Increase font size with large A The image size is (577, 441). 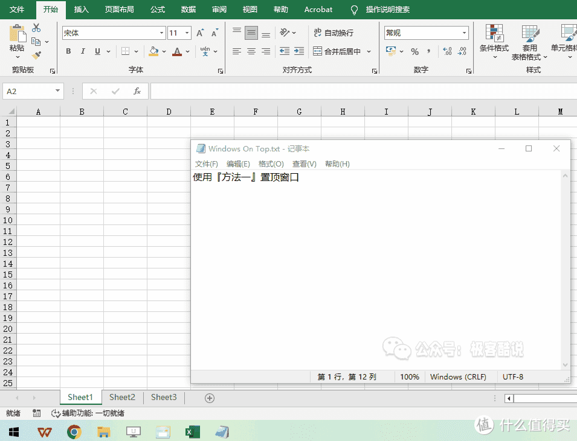click(200, 33)
